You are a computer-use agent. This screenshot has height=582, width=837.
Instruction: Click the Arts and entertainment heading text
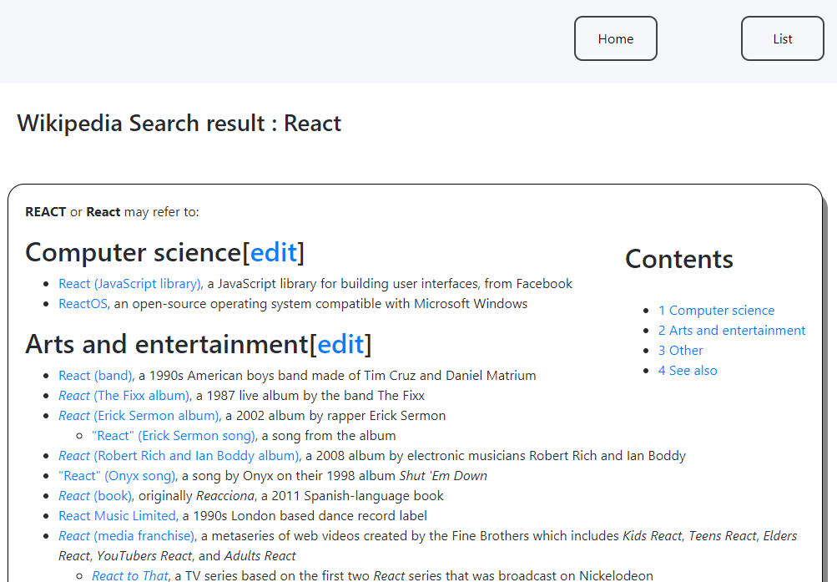[167, 344]
